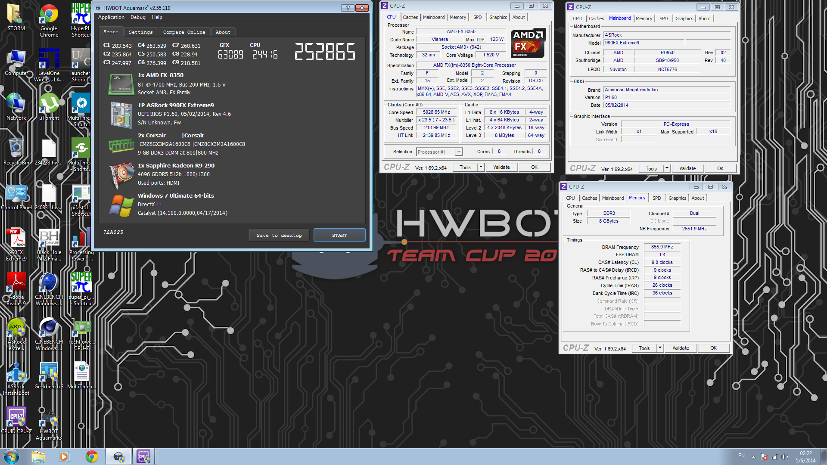This screenshot has height=465, width=827.
Task: Switch to Settings tab in Aquamark
Action: (x=140, y=32)
